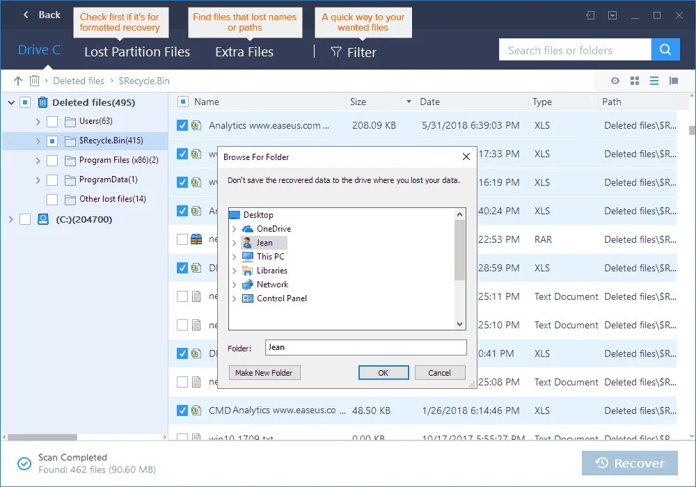
Task: Click the Scan Completed checkmark icon
Action: coord(24,463)
